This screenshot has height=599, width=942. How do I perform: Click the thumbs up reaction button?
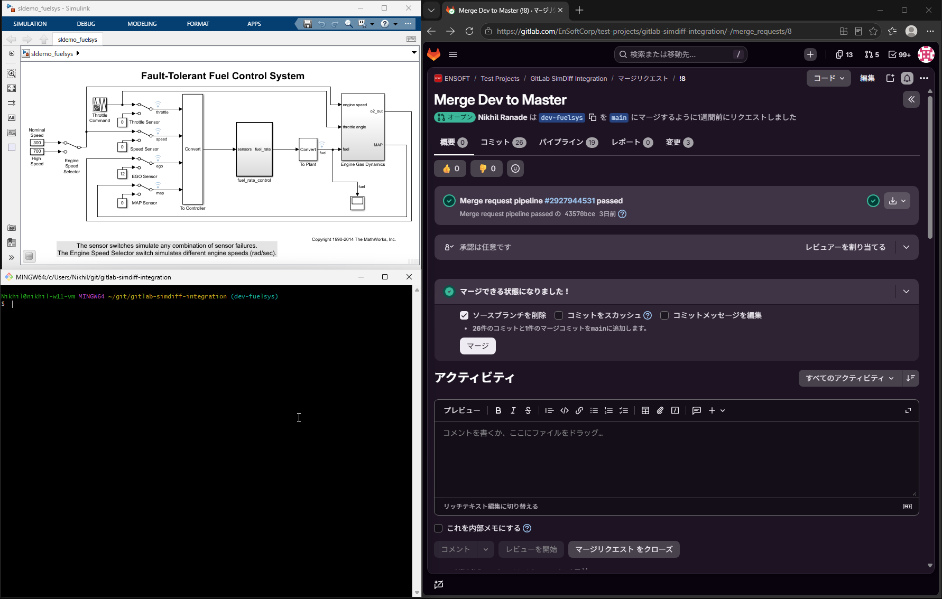(450, 169)
